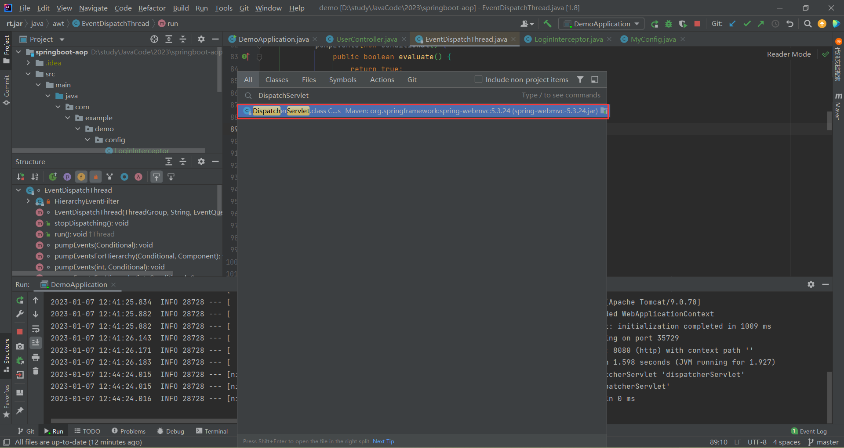The image size is (844, 448).
Task: Pin the Run tab
Action: (x=20, y=411)
